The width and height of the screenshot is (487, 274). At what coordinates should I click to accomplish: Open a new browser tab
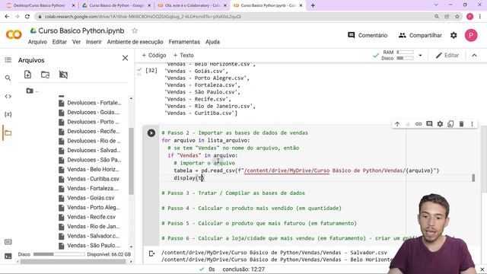click(x=313, y=5)
